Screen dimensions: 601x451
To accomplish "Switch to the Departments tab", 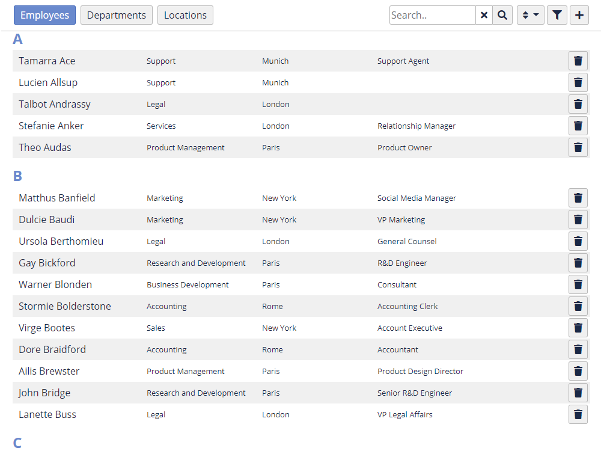I will (x=117, y=15).
